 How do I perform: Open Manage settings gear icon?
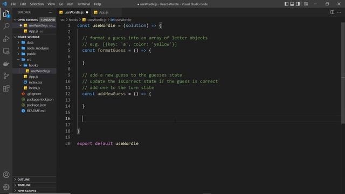click(6, 187)
